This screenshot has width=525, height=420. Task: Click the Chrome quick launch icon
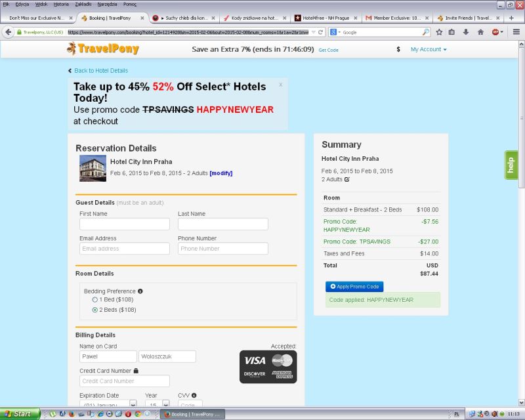(x=138, y=414)
